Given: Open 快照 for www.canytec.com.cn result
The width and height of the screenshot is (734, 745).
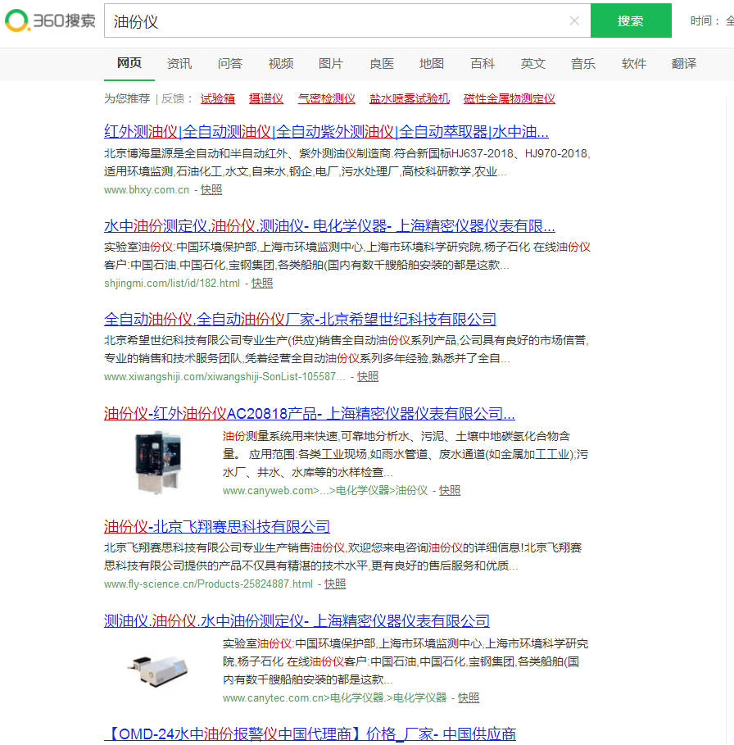Looking at the screenshot, I should pos(469,698).
